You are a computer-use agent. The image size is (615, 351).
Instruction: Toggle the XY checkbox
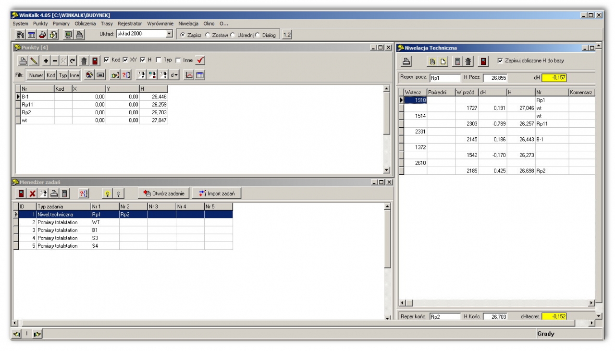pos(126,60)
